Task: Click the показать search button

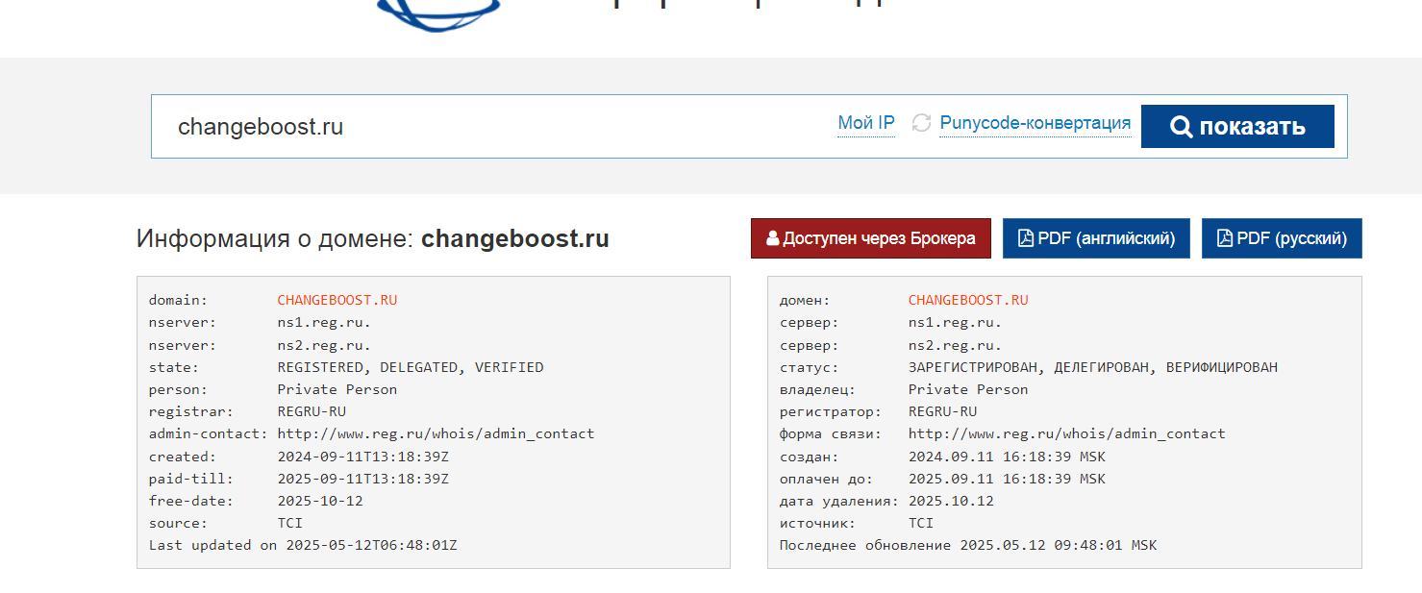Action: point(1237,126)
